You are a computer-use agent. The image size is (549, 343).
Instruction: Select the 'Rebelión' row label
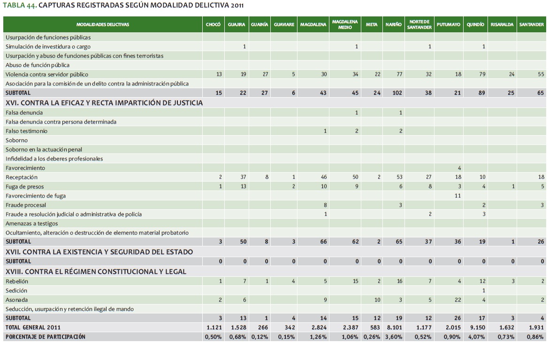(x=17, y=281)
